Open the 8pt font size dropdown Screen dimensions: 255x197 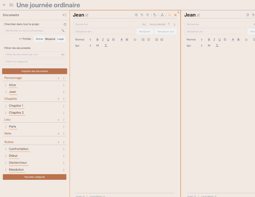[x=83, y=46]
